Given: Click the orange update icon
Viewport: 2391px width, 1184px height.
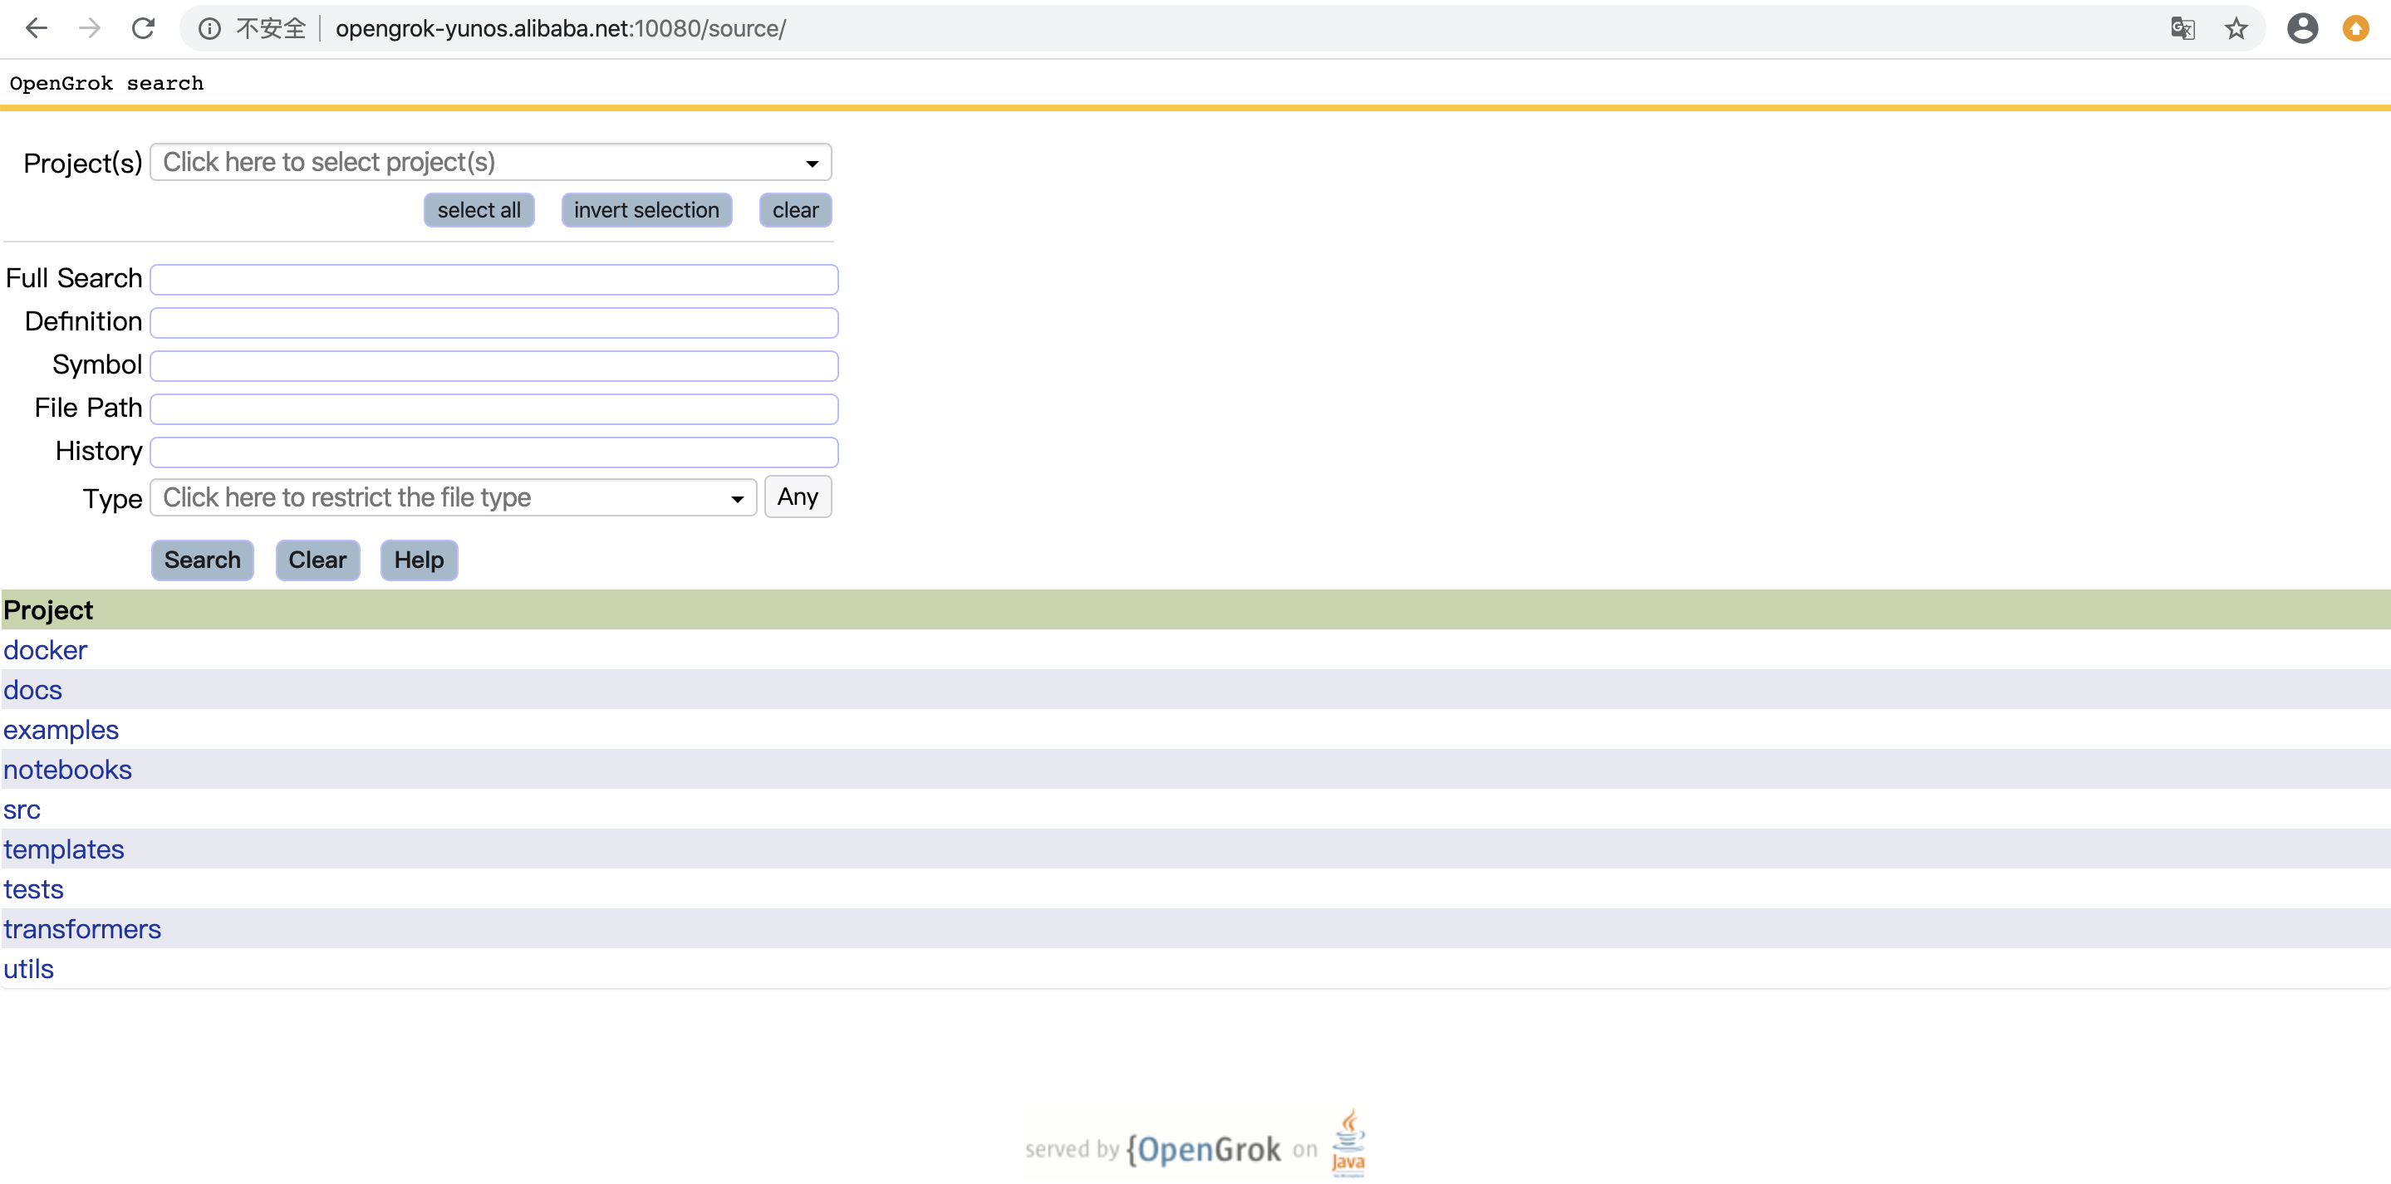Looking at the screenshot, I should click(x=2356, y=29).
